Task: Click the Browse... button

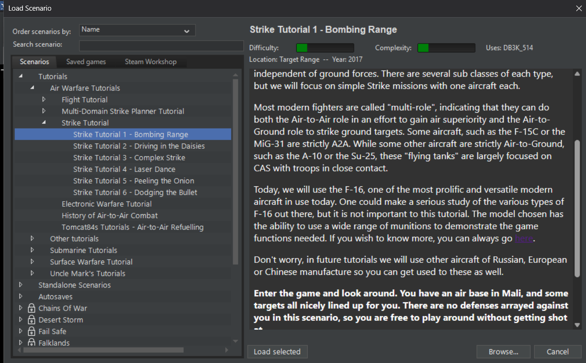Action: (x=503, y=351)
